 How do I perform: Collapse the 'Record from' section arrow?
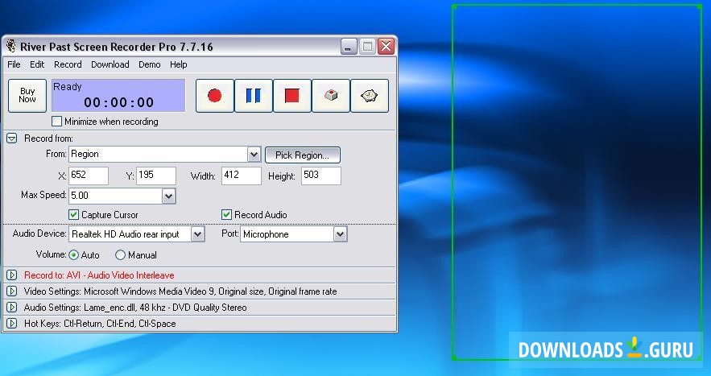coord(12,138)
